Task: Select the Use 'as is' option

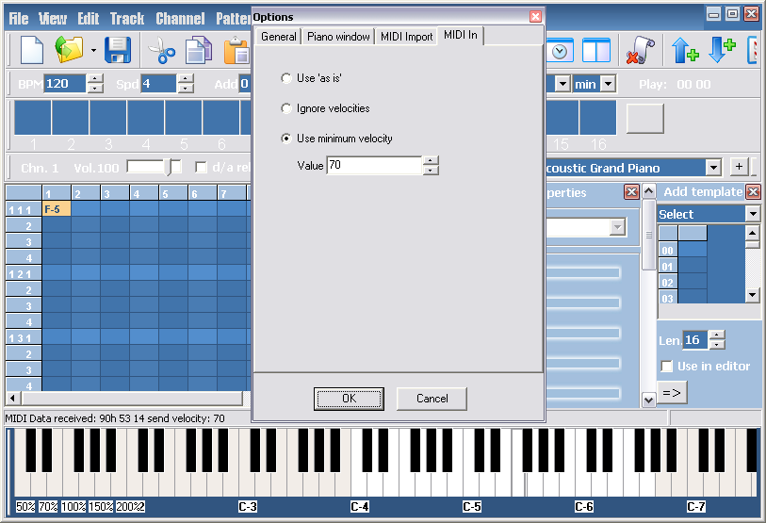Action: pos(287,78)
